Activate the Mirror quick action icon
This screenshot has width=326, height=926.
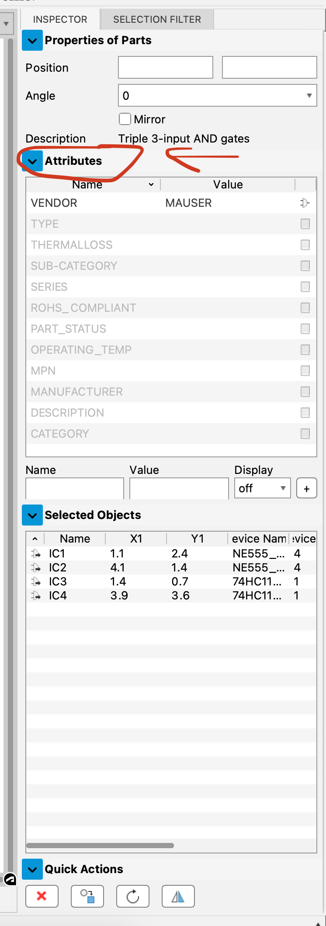point(178,896)
